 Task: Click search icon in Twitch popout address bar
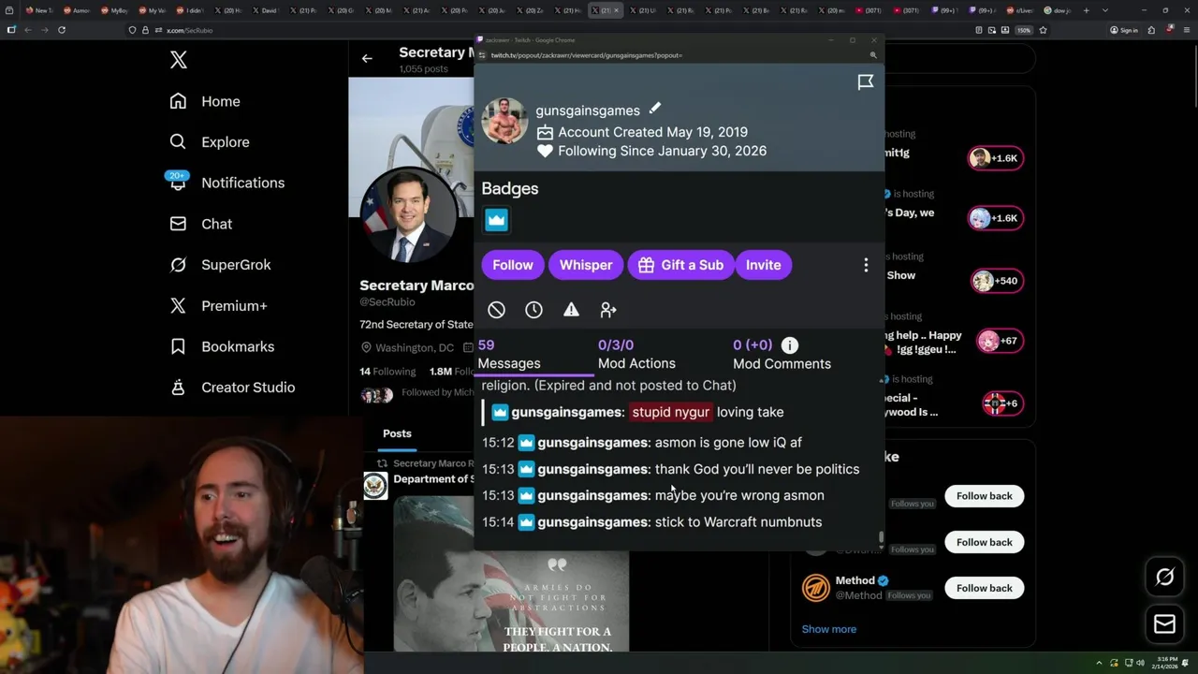873,55
